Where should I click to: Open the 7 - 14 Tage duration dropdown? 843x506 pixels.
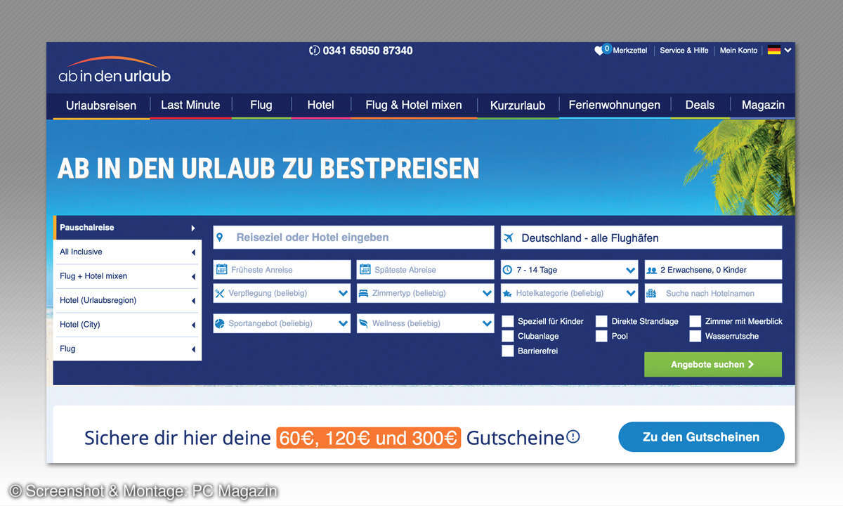tap(569, 270)
